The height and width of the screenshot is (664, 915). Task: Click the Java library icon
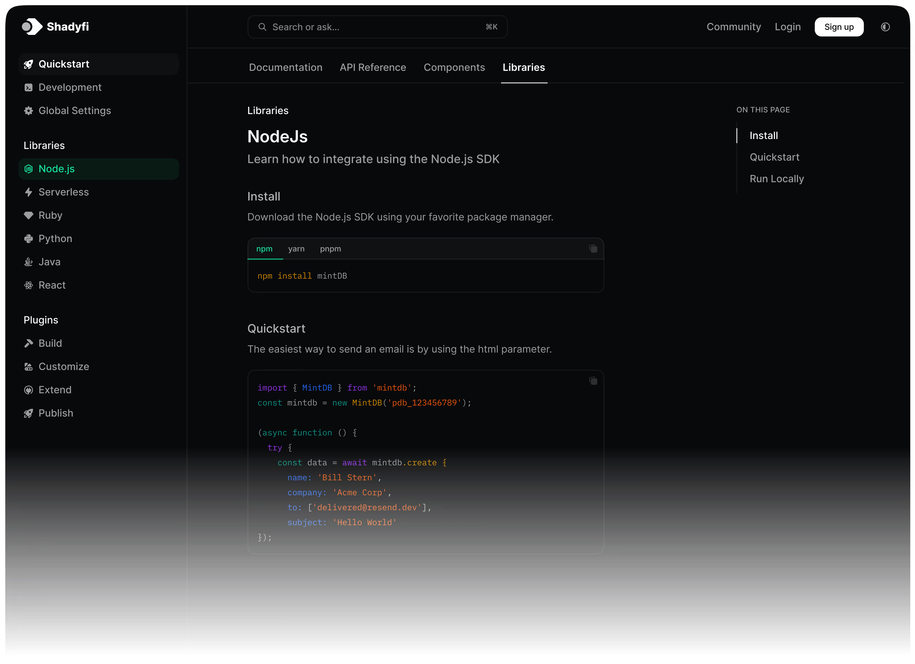point(28,262)
